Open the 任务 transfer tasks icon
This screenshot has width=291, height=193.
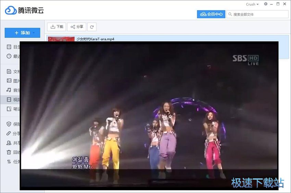(9, 162)
